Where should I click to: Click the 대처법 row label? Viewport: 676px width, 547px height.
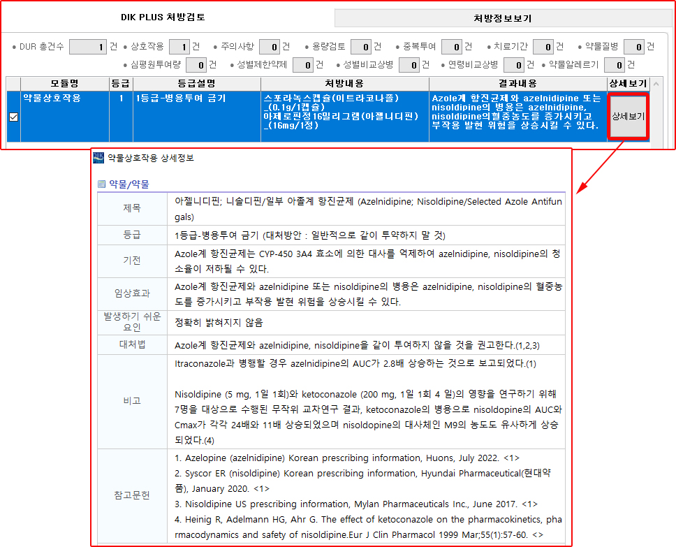(x=132, y=344)
